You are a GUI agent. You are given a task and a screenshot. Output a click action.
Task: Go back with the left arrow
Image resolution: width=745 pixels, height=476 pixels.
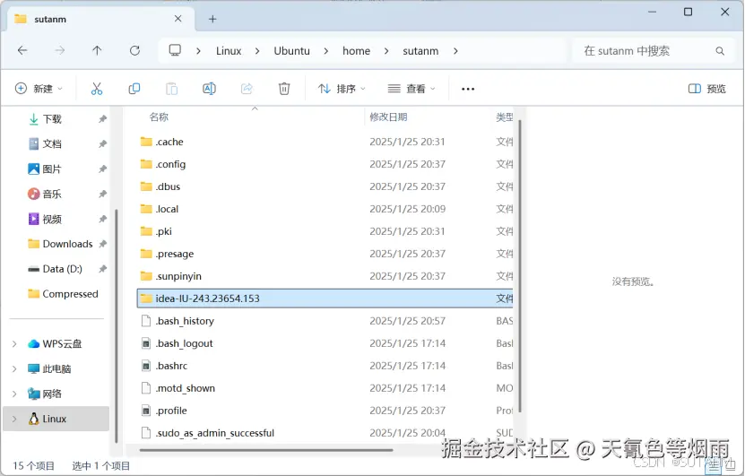[22, 50]
